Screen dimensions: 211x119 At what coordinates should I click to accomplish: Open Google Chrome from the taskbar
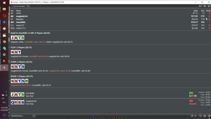coord(4,42)
